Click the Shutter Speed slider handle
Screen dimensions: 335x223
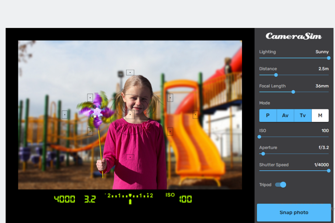click(x=328, y=171)
